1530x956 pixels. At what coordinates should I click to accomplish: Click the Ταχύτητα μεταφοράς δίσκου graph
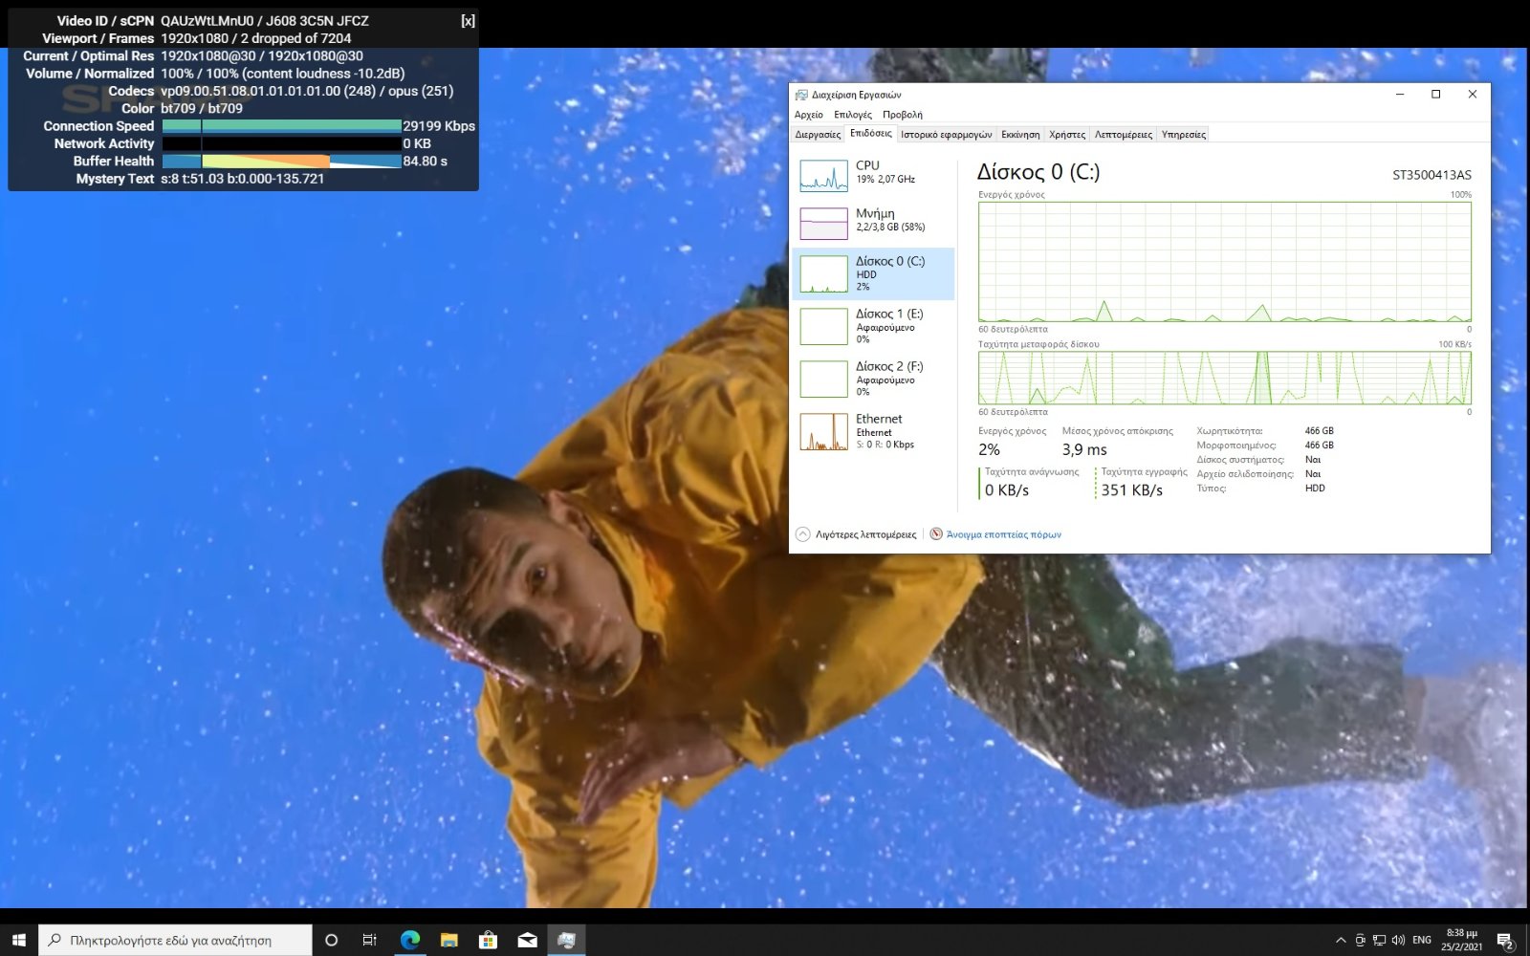(1225, 378)
